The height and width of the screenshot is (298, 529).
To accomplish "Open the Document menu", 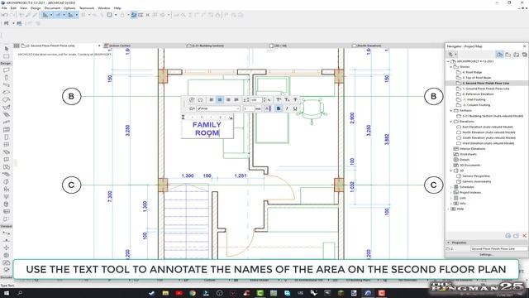I will [52, 7].
